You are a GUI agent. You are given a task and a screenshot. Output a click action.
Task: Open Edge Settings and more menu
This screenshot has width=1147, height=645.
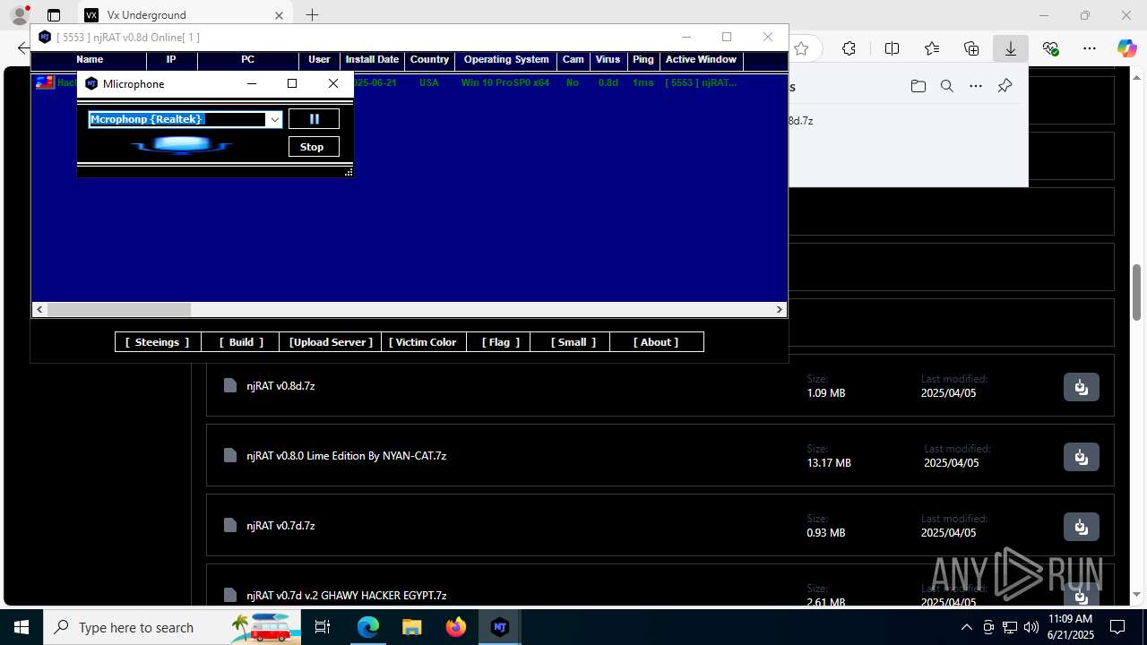tap(1090, 48)
